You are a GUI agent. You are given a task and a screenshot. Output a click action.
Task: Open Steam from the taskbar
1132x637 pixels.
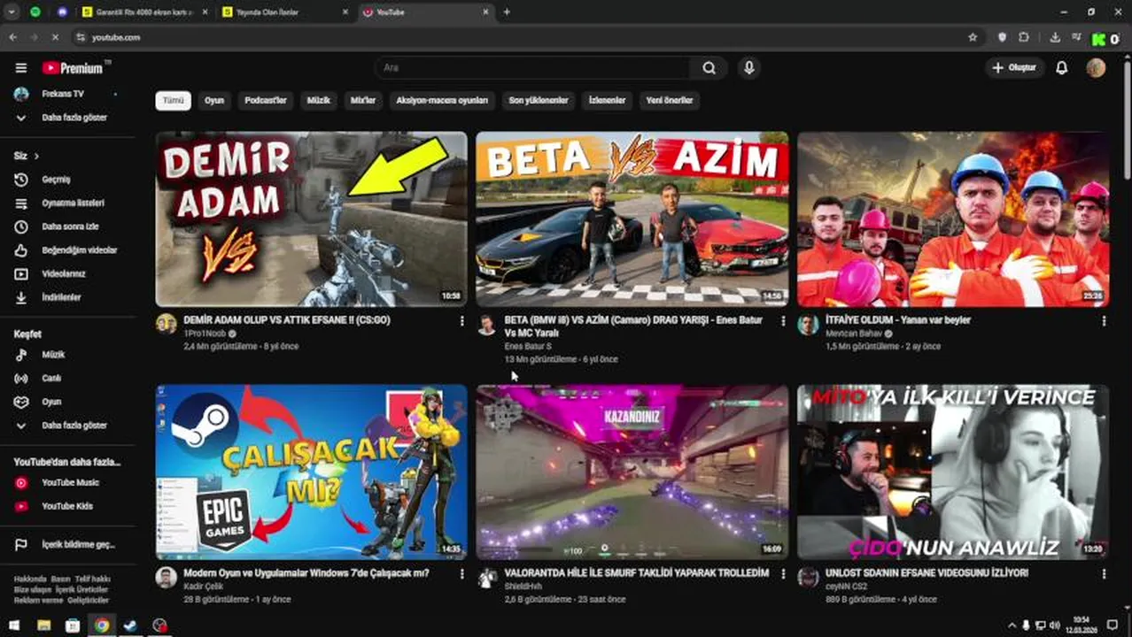(x=131, y=625)
